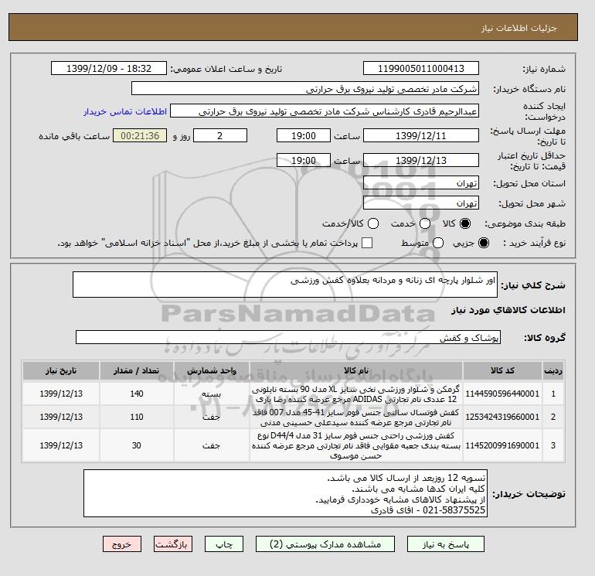Viewport: 595px width, 576px height.
Task: Click the futsal shoe item name
Action: [356, 418]
